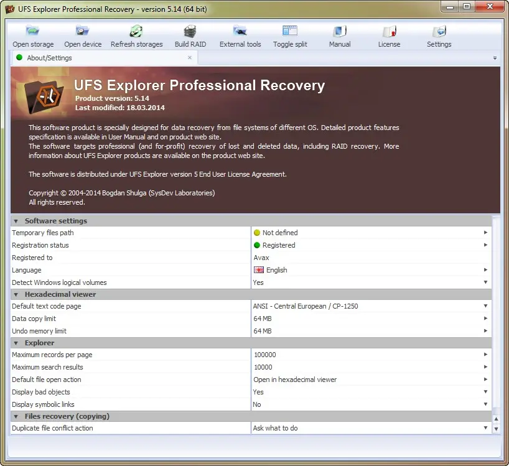Screen dimensions: 509x466
Task: Close the About/Settings tab
Action: tap(190, 57)
